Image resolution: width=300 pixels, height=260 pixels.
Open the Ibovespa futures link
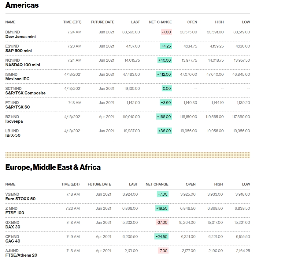14,121
